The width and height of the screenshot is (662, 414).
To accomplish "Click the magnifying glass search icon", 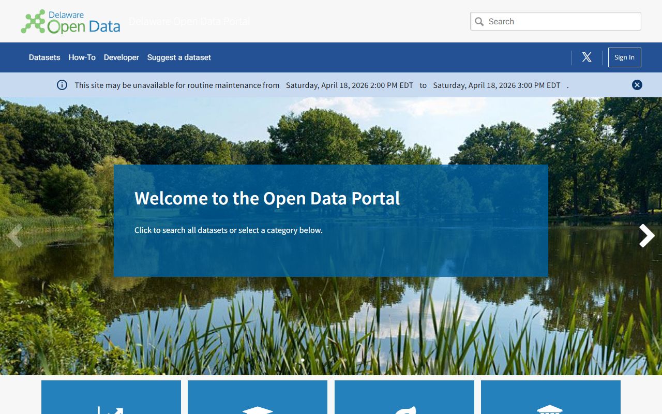I will coord(479,22).
